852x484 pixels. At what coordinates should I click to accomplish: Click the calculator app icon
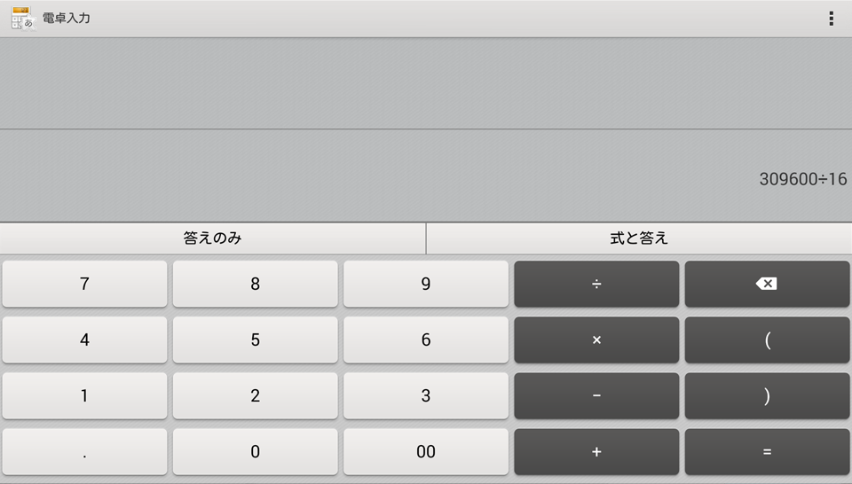[x=23, y=19]
